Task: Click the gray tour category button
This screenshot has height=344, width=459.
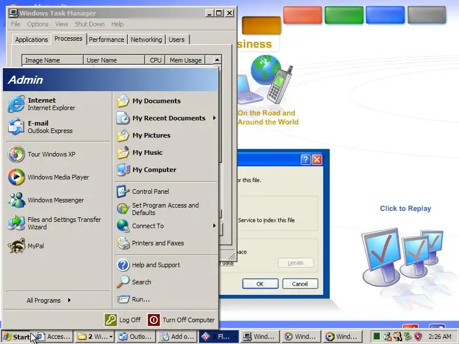Action: [x=427, y=15]
